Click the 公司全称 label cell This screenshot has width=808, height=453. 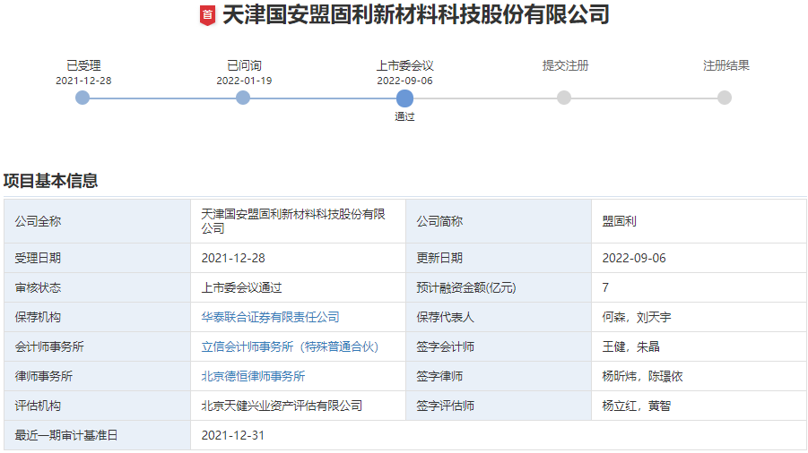98,222
